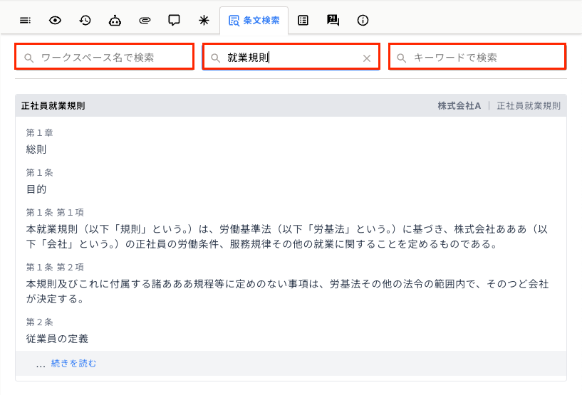This screenshot has height=395, width=582.
Task: Select the robot assistant icon
Action: [x=115, y=21]
